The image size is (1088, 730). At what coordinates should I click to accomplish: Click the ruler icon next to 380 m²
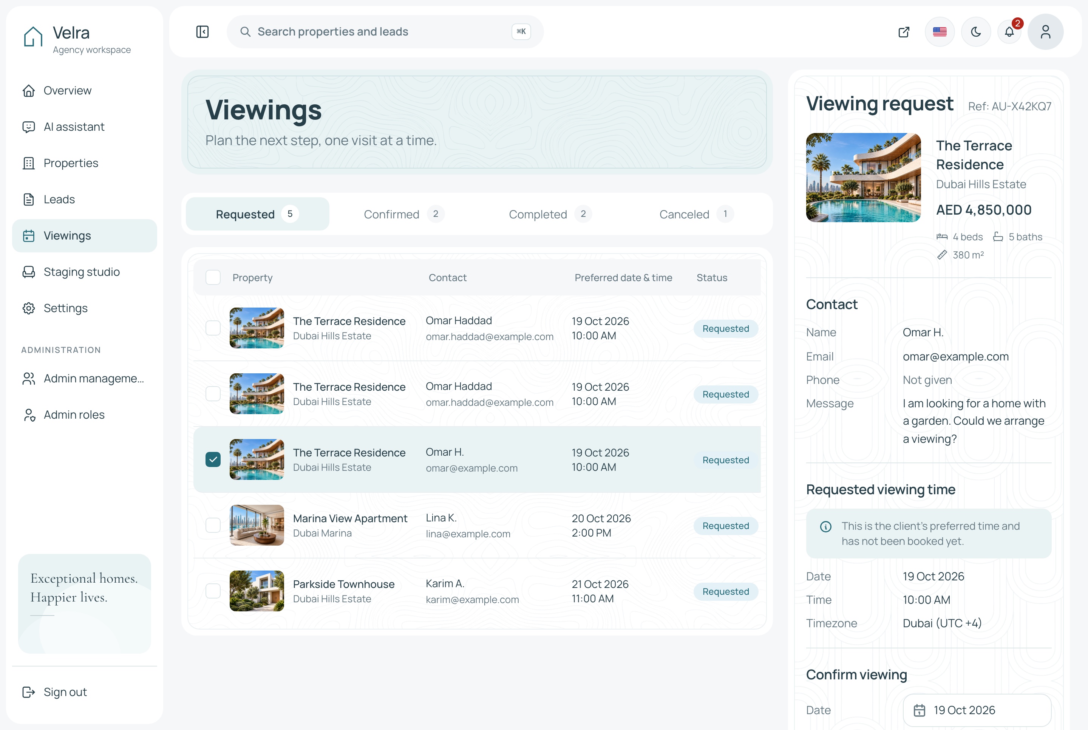click(x=942, y=255)
